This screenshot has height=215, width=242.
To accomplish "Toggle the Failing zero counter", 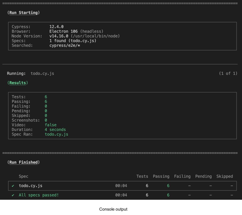I will coord(46,106).
